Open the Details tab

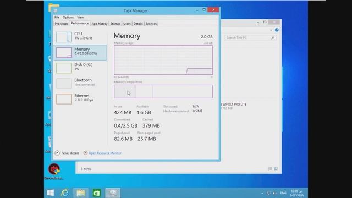point(138,24)
